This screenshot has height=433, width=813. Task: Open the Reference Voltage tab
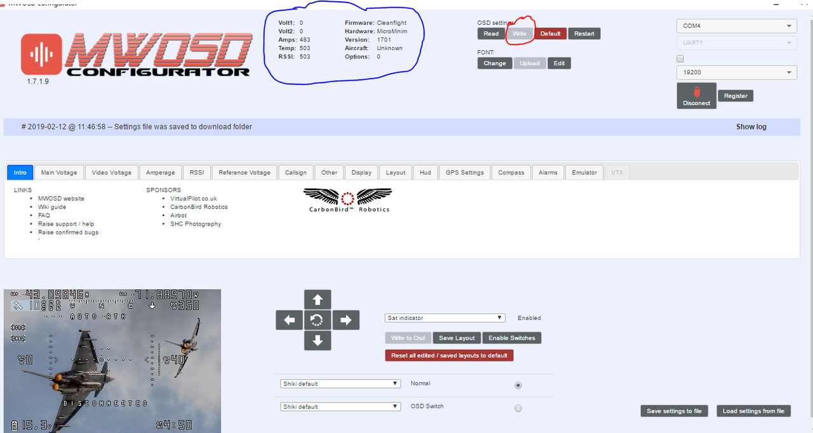pyautogui.click(x=245, y=172)
